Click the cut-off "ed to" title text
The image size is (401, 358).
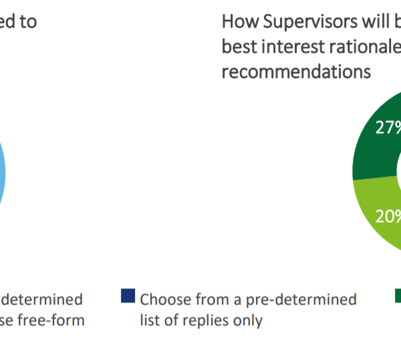(18, 21)
